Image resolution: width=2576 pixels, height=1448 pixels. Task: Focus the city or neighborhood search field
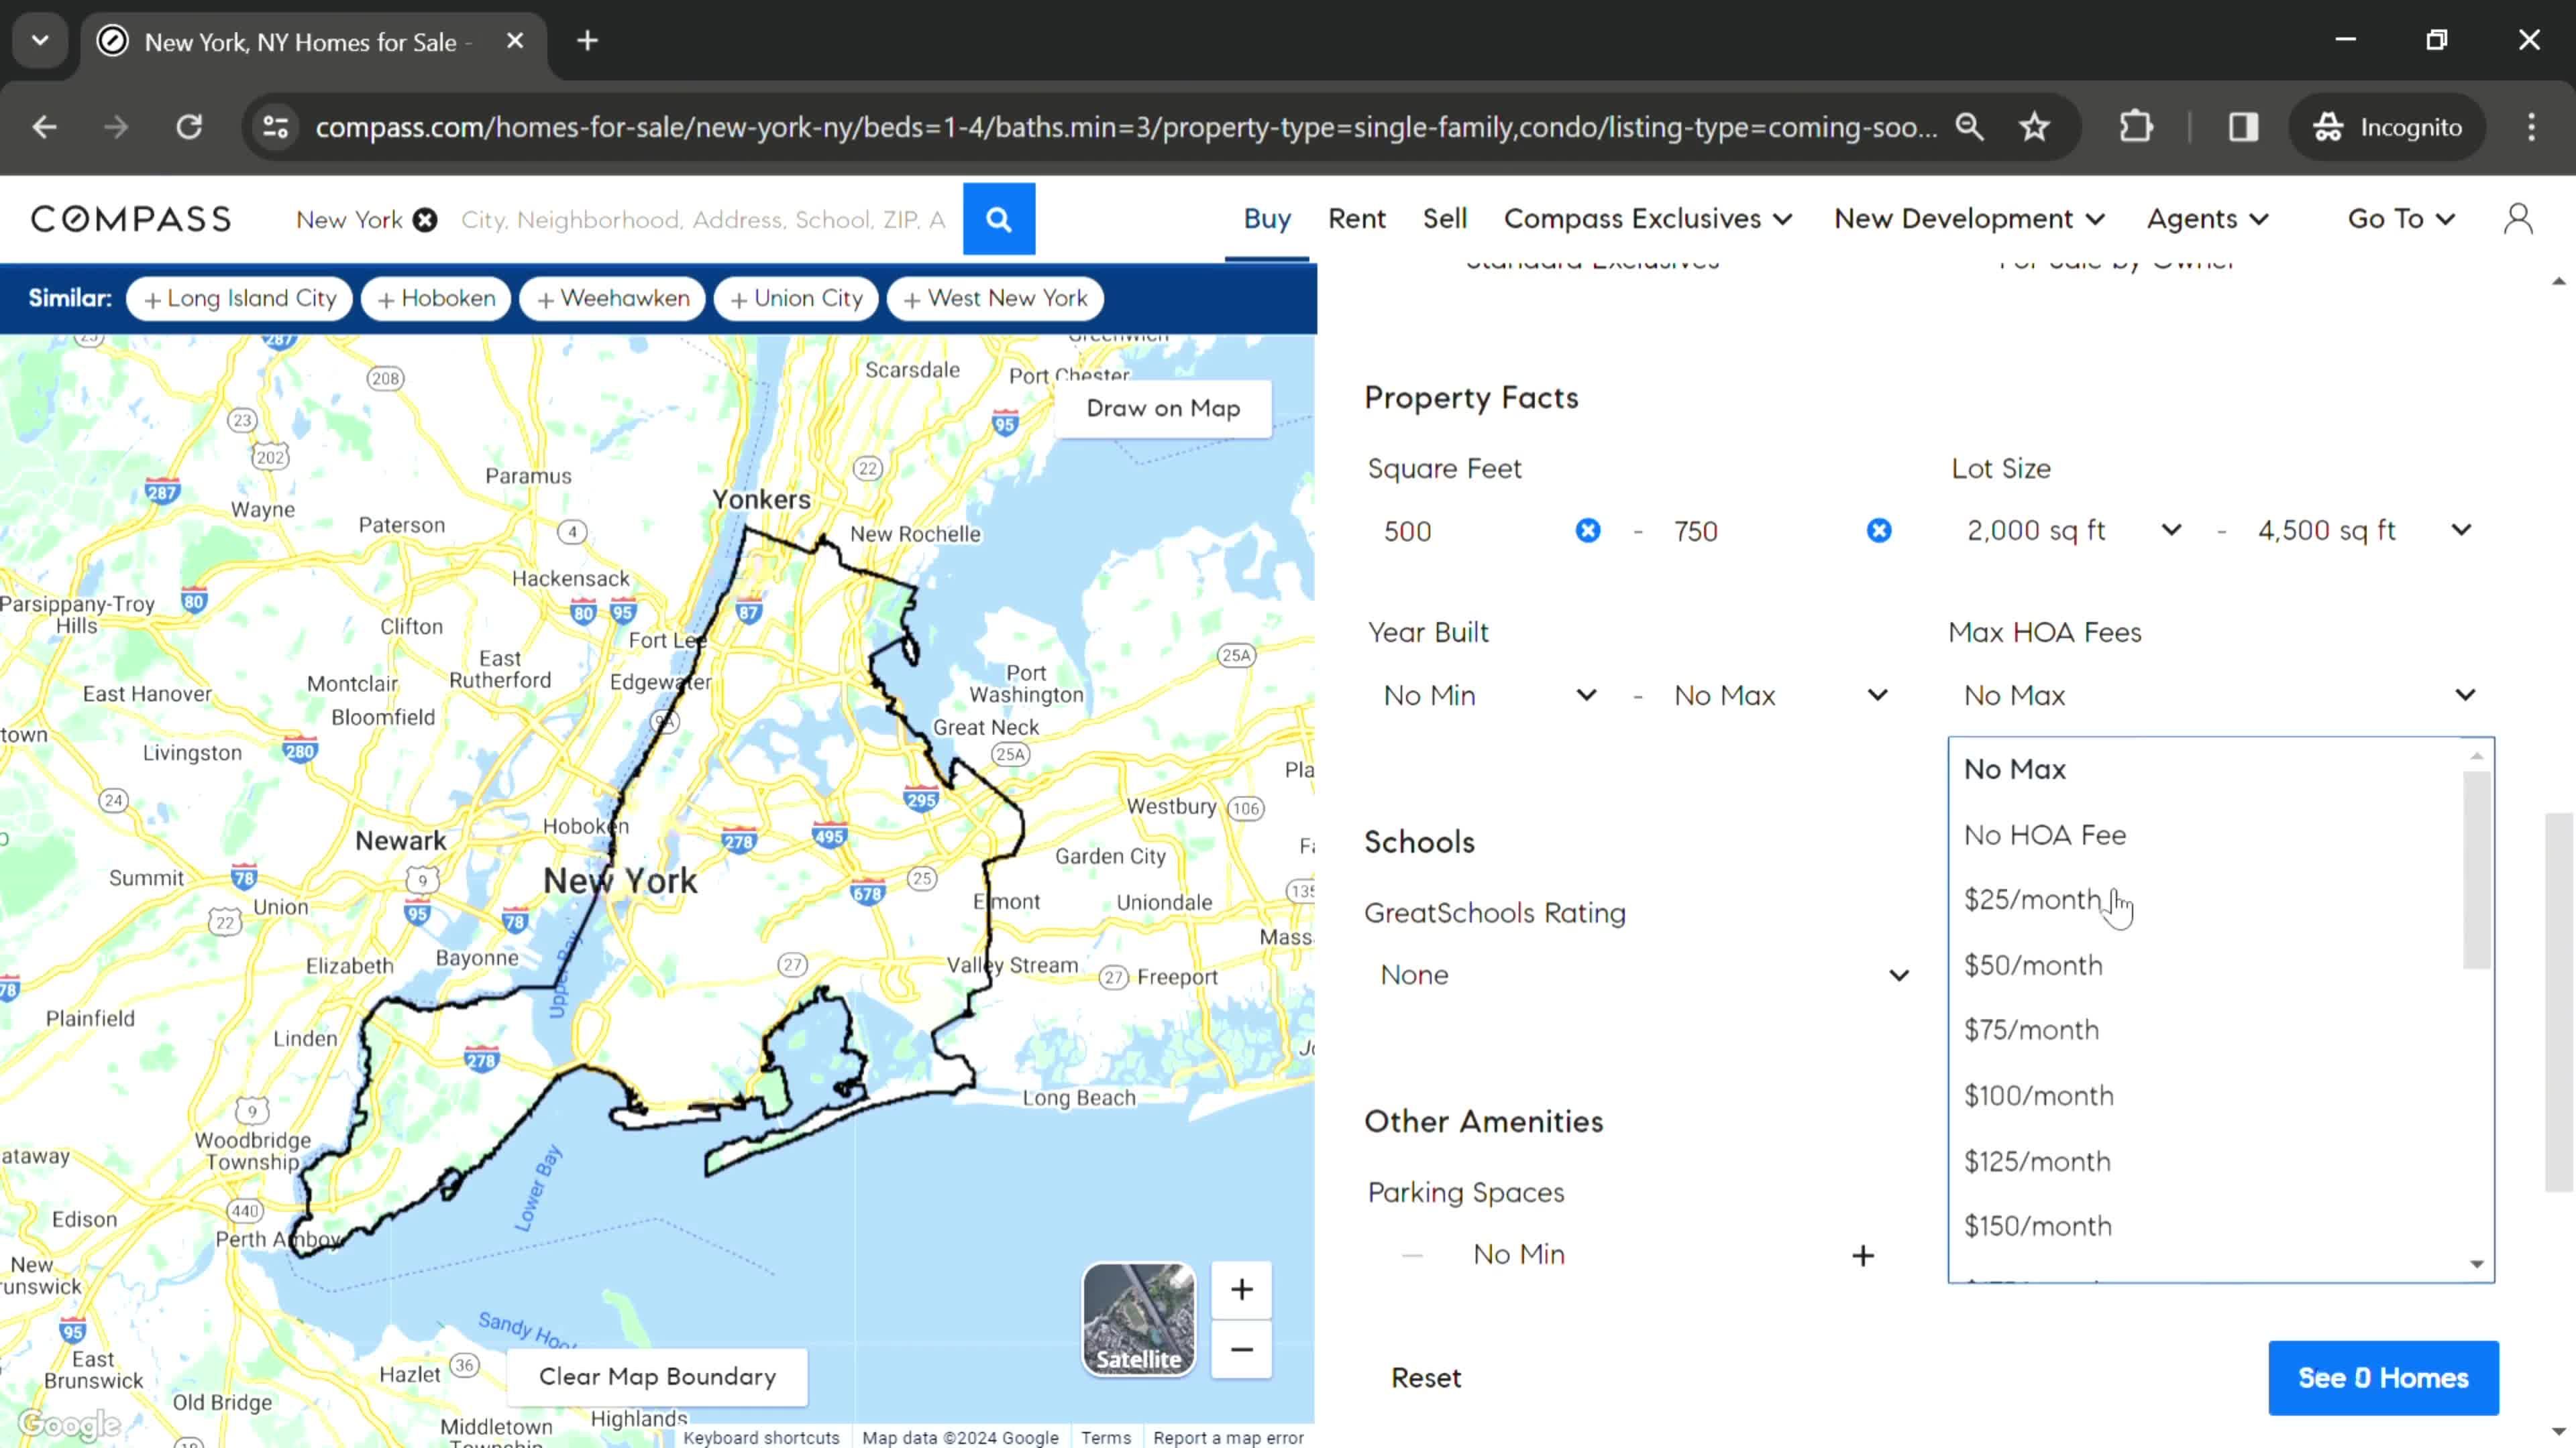(703, 220)
